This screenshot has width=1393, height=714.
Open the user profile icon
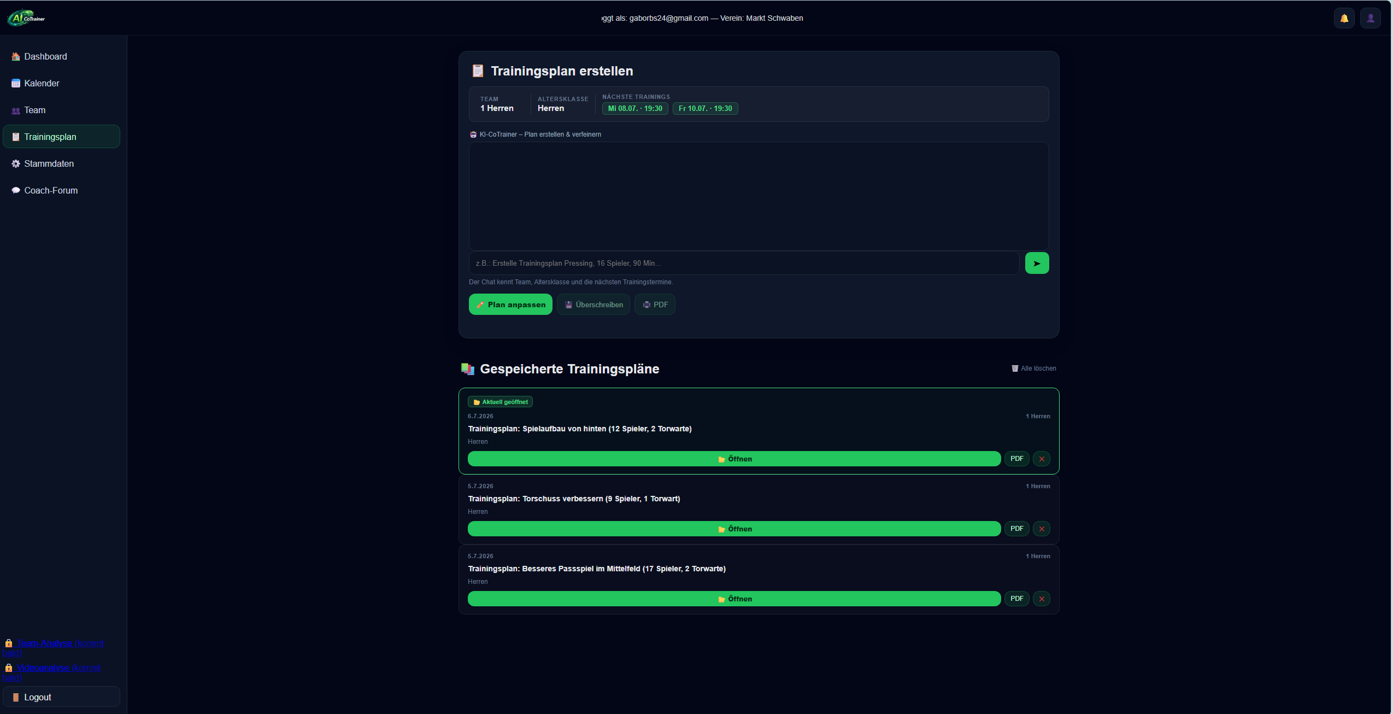1370,18
